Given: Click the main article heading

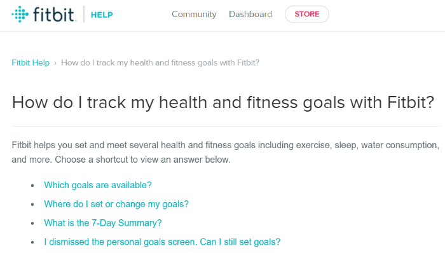Looking at the screenshot, I should [x=222, y=102].
